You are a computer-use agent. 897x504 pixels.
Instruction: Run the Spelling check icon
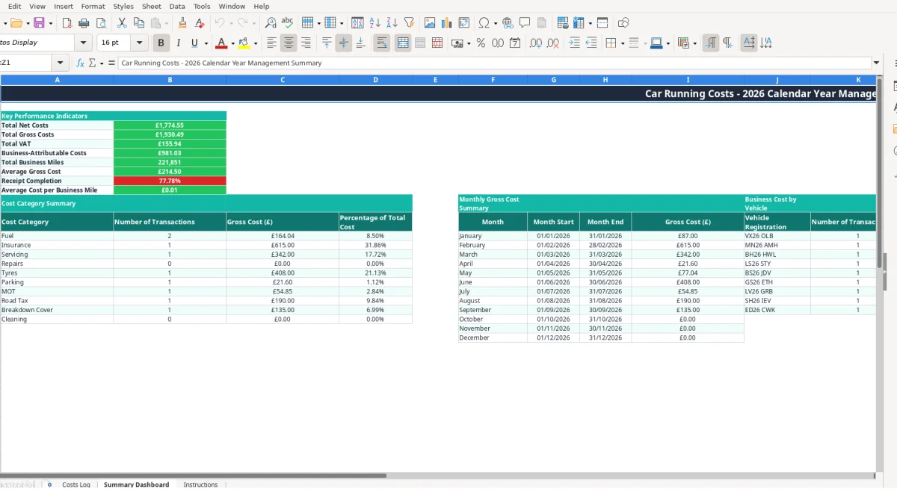pyautogui.click(x=287, y=23)
